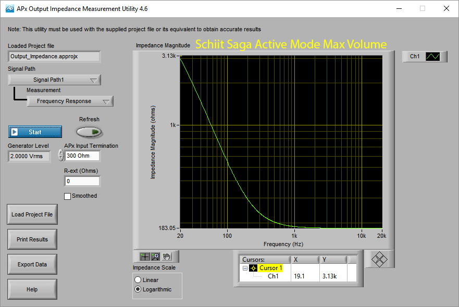Click the cursor mover diamond pad

379,259
